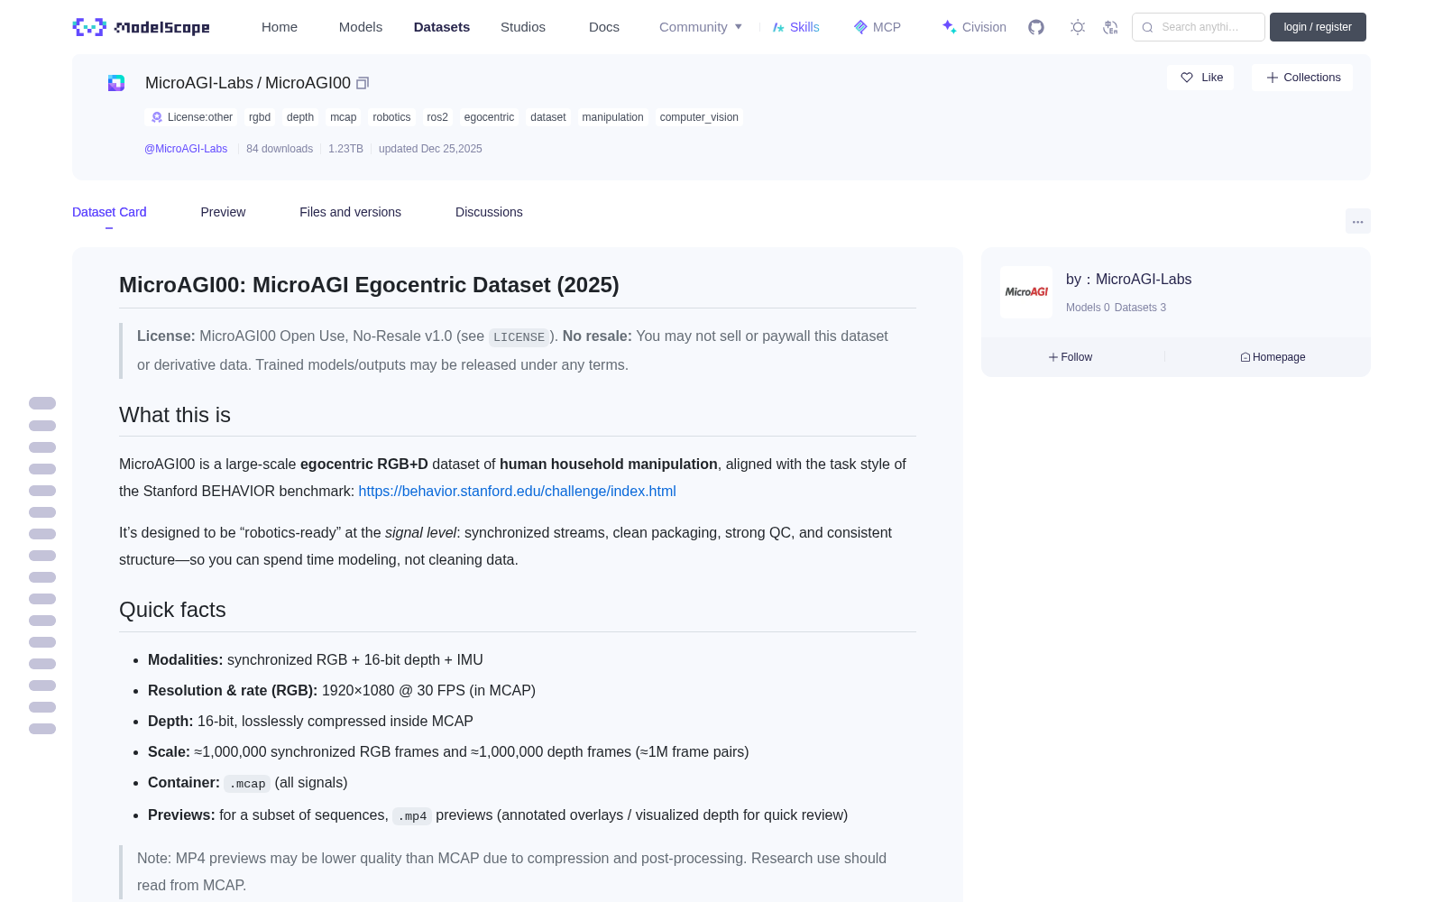Expand the Community dropdown

click(x=701, y=27)
